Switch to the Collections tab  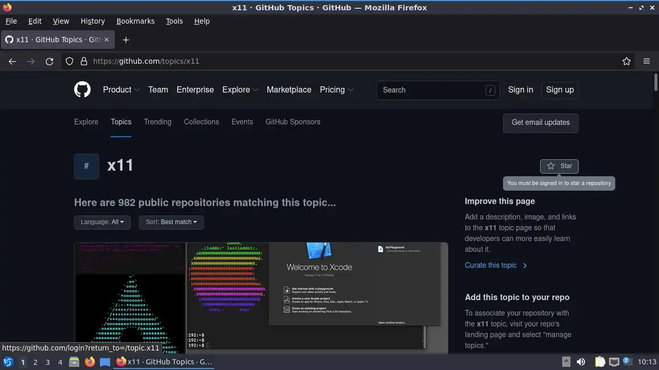201,122
